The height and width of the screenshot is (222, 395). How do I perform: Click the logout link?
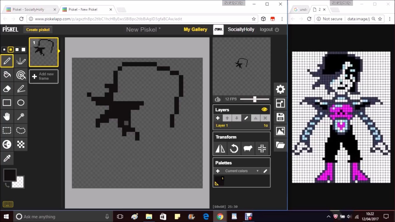click(x=269, y=29)
